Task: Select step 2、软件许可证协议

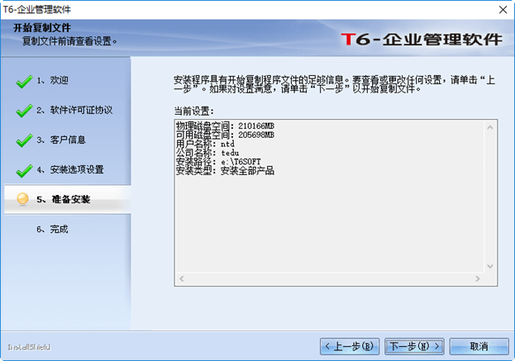Action: 74,110
